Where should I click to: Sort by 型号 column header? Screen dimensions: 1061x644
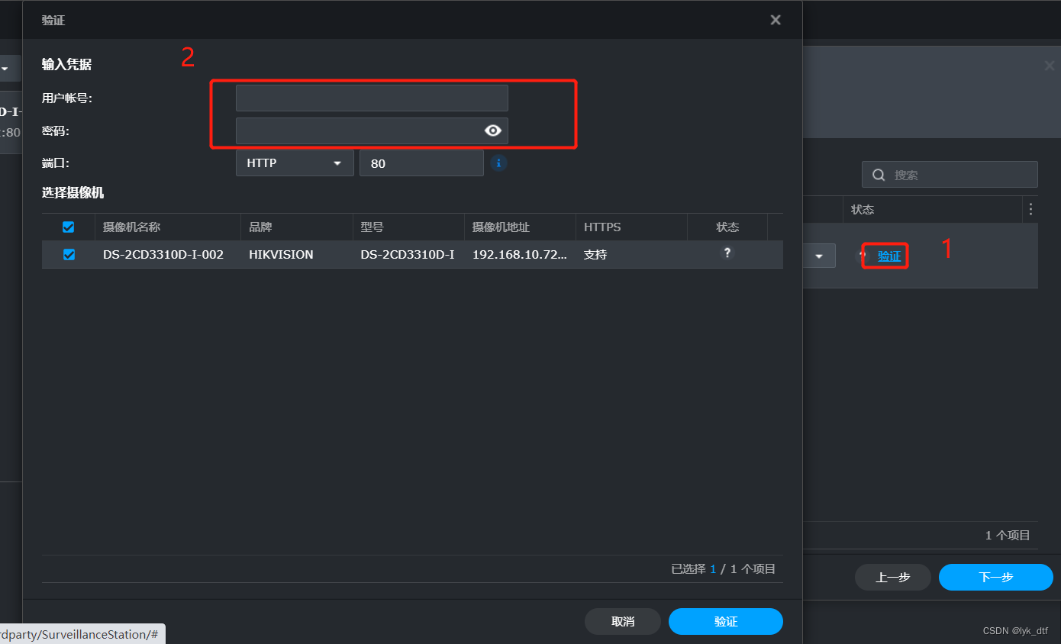coord(408,227)
